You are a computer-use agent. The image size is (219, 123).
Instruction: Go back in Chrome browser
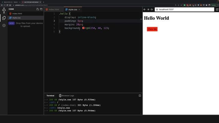[2, 5]
